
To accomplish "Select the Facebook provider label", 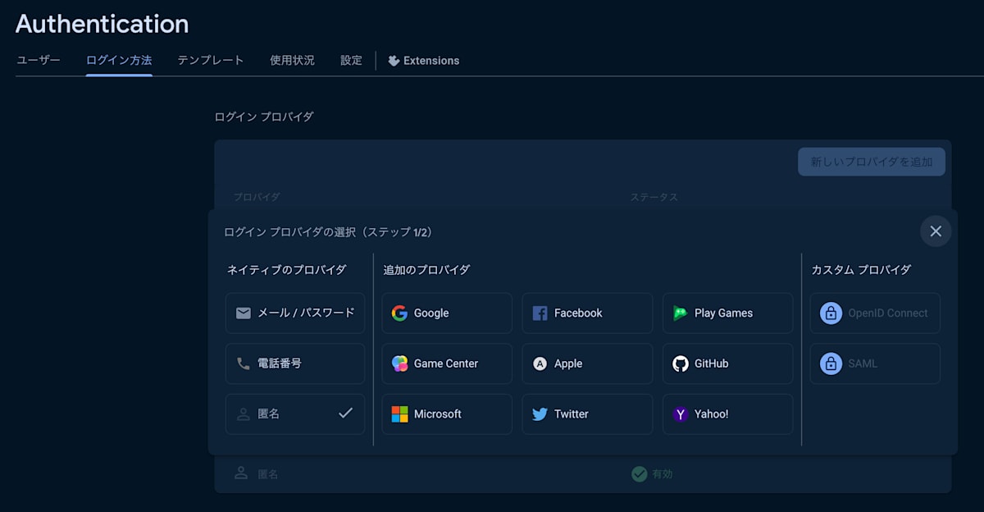I will (578, 313).
